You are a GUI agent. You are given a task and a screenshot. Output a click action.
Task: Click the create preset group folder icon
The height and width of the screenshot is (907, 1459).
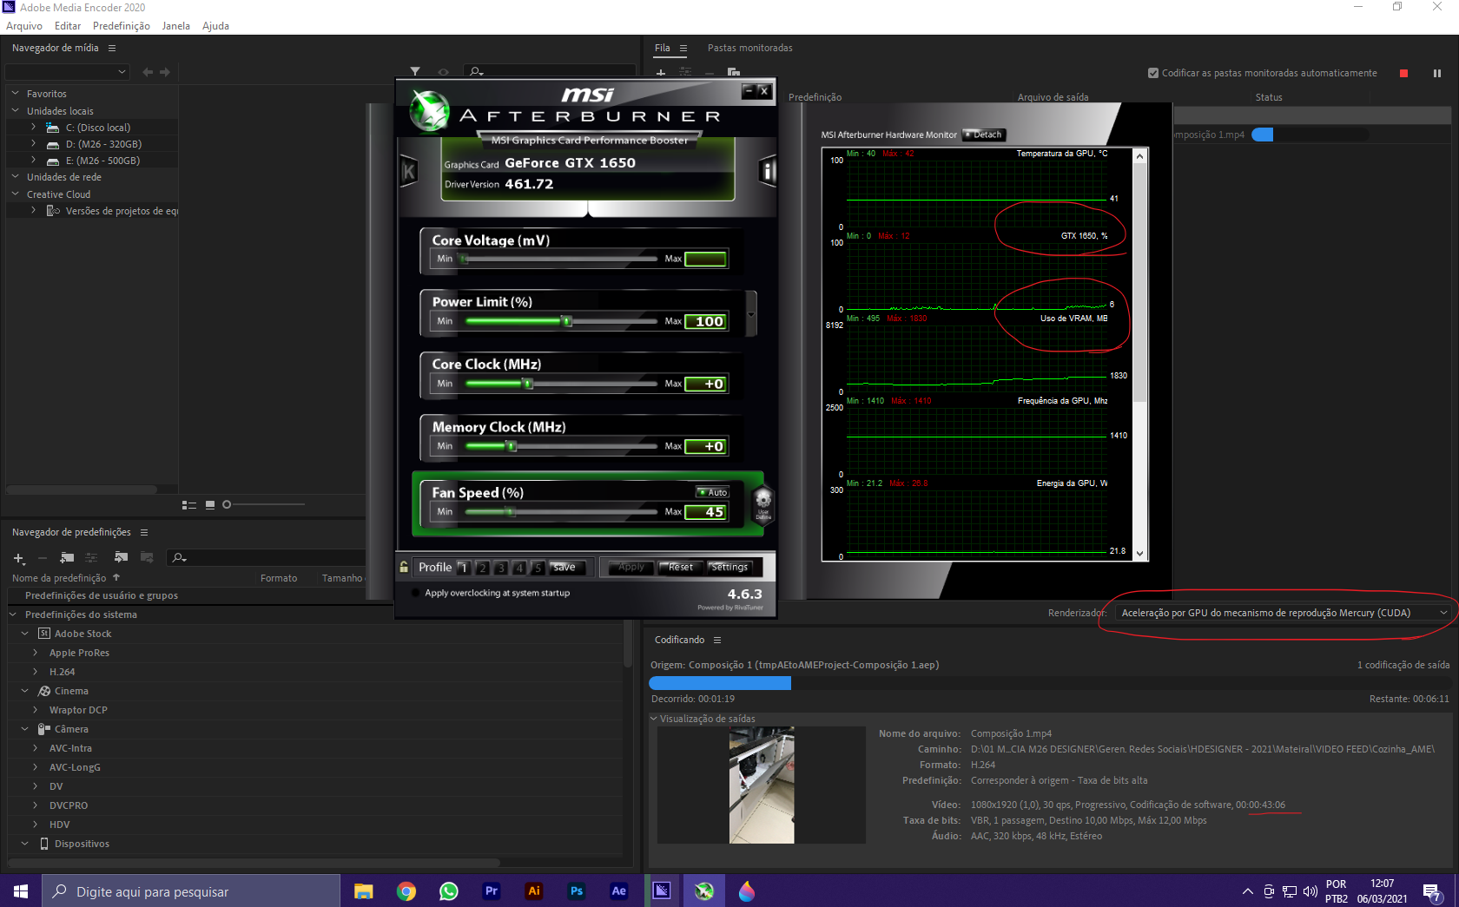coord(67,557)
